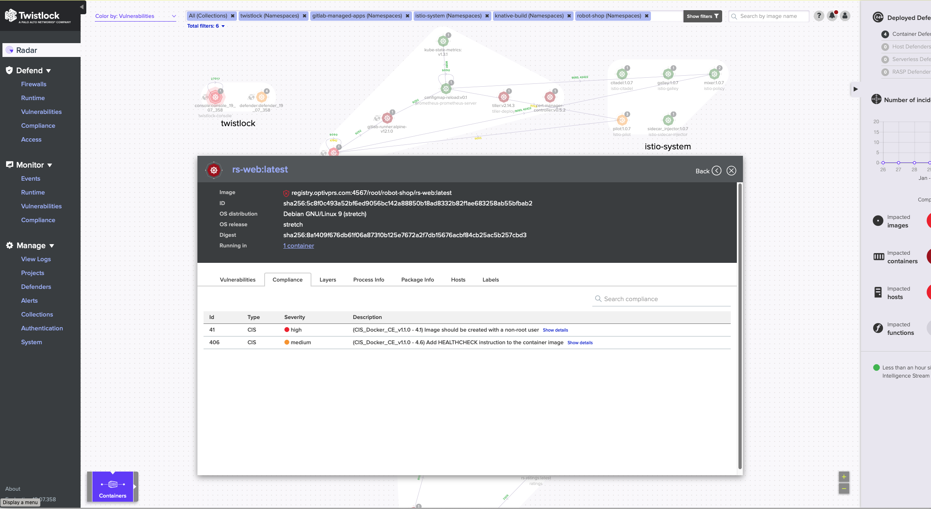Remove the robot-shop namespace filter
The width and height of the screenshot is (931, 509).
pos(646,16)
